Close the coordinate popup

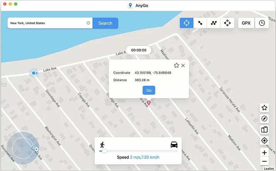tap(183, 65)
